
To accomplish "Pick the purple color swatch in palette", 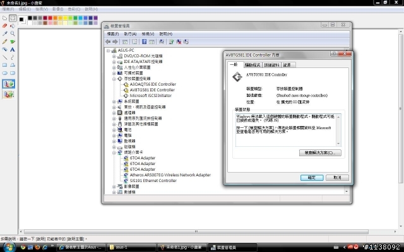I will [x=95, y=18].
